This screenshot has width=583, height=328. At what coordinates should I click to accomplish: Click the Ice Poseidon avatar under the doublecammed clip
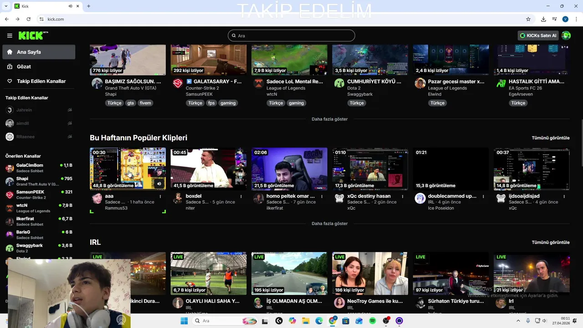420,198
